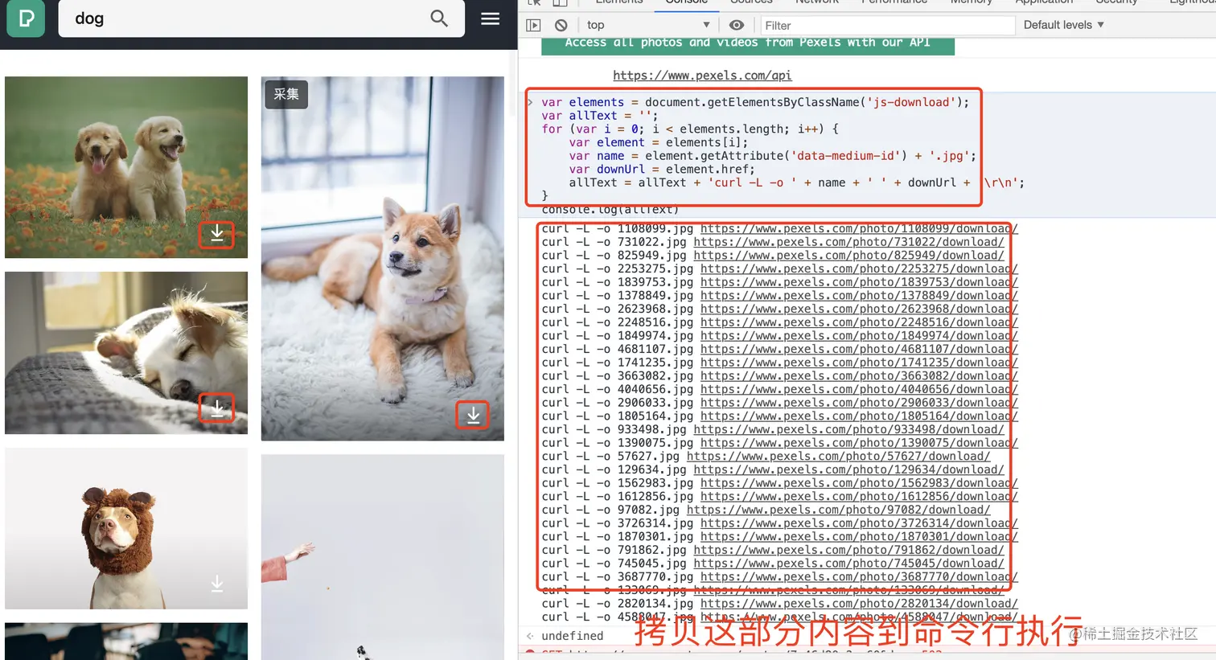This screenshot has width=1216, height=660.
Task: Download the two golden puppies photo
Action: point(217,233)
